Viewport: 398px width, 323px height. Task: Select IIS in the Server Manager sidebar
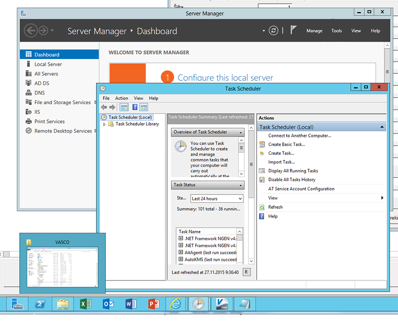[x=37, y=112]
